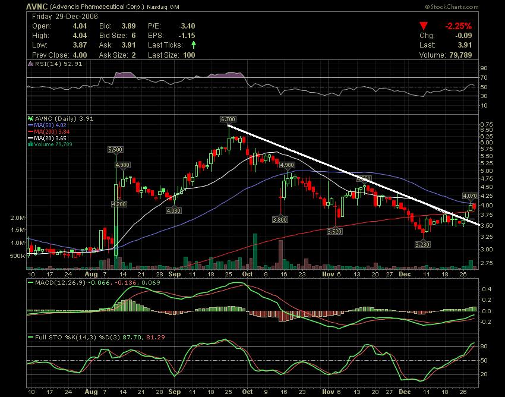505x397 pixels.
Task: Click the 3.230 December low label
Action: (422, 245)
